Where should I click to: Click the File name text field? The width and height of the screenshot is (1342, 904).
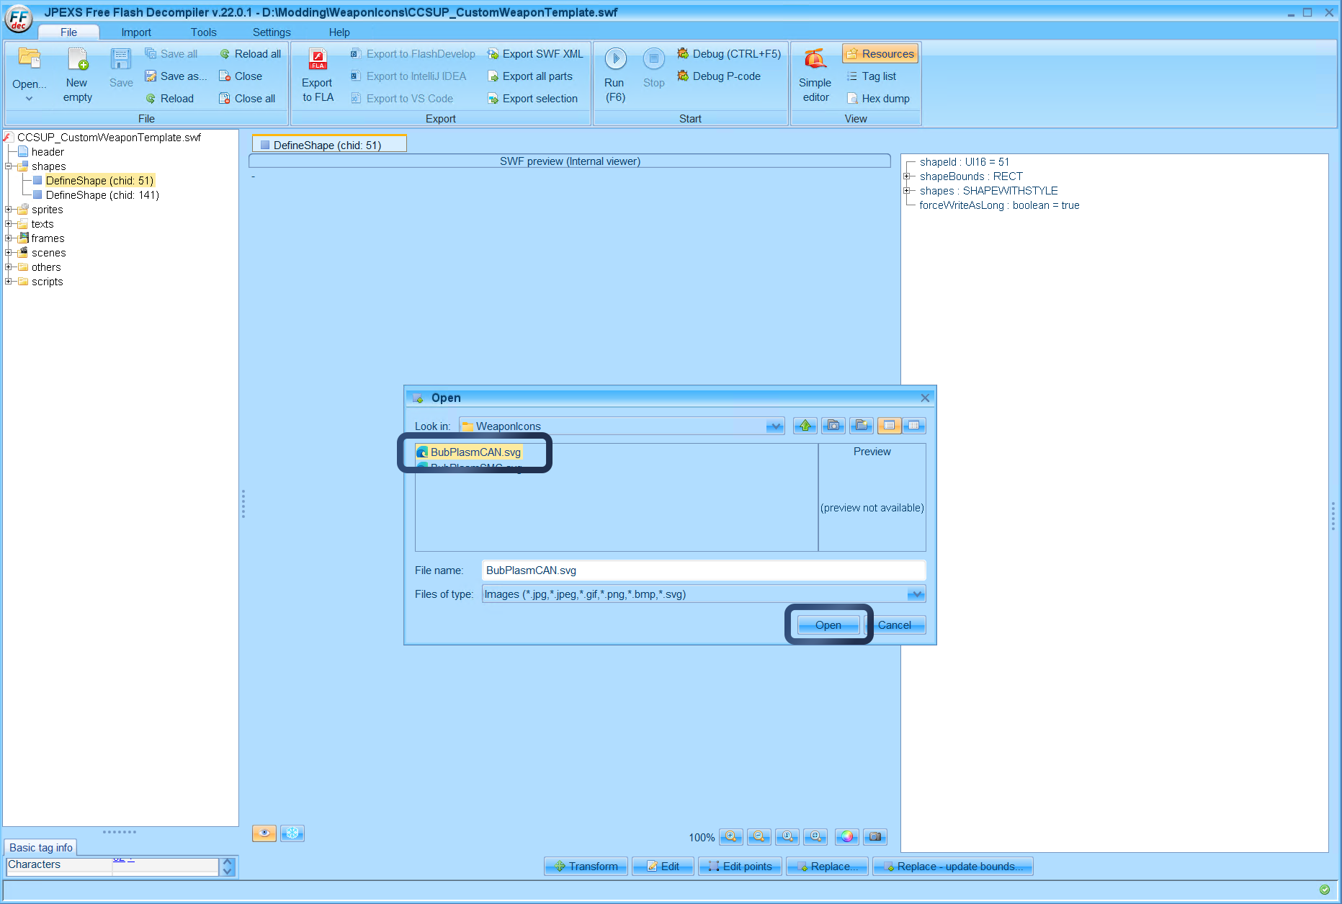click(702, 570)
